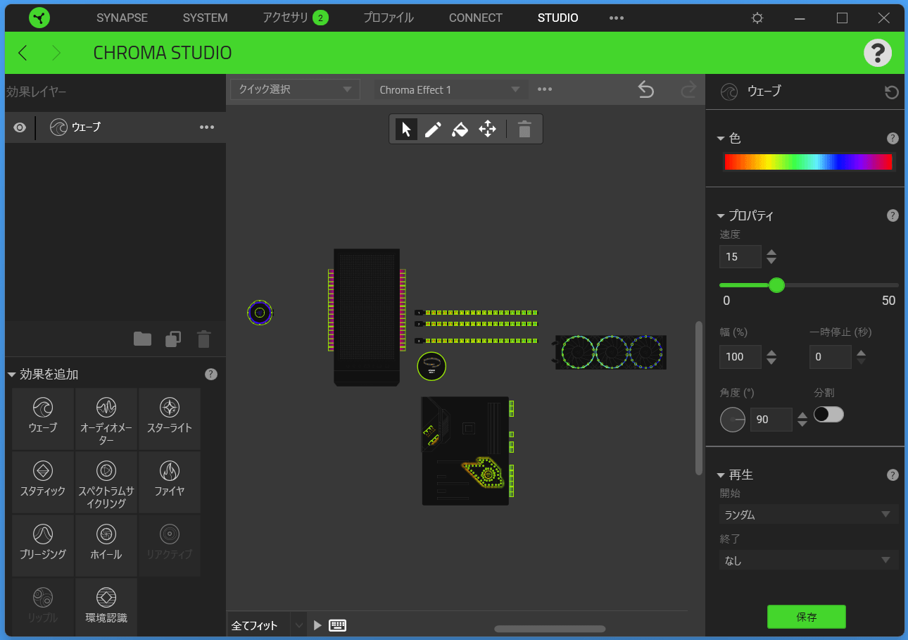The width and height of the screenshot is (908, 640).
Task: Click the 角度 input field showing 90
Action: point(771,420)
